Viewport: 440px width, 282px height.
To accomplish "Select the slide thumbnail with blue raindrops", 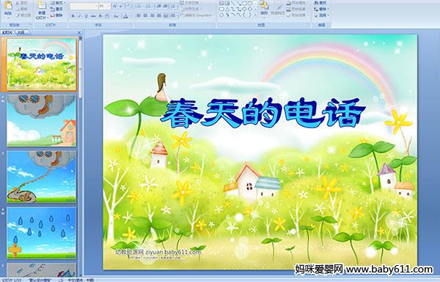I will 42,233.
